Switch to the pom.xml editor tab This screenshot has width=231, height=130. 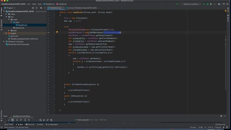pos(82,8)
